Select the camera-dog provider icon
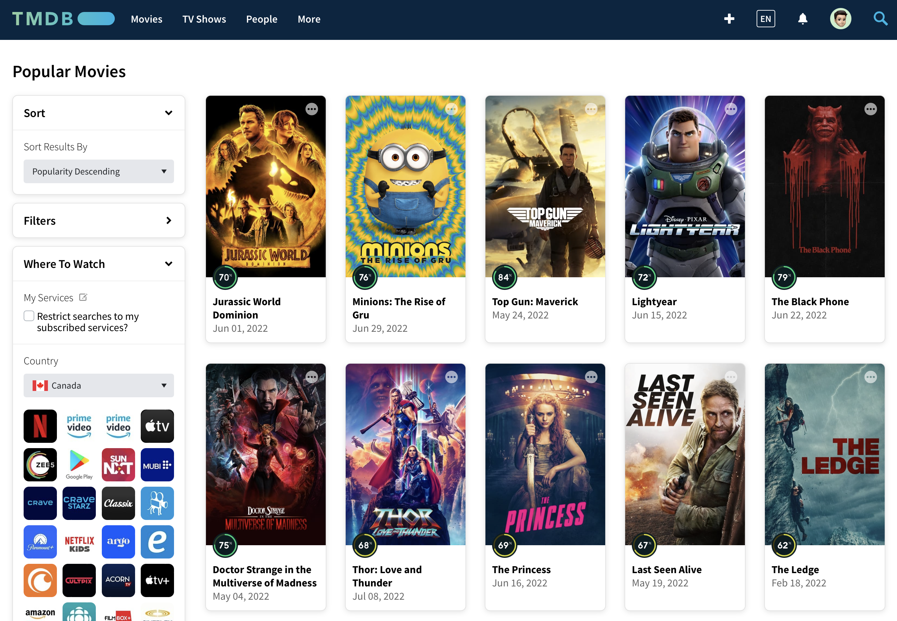This screenshot has height=621, width=897. [x=157, y=503]
